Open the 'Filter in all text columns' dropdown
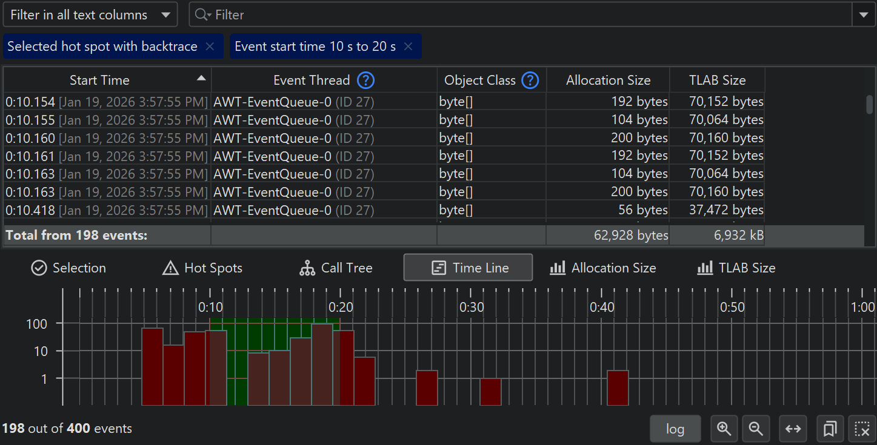The image size is (877, 445). [x=90, y=15]
